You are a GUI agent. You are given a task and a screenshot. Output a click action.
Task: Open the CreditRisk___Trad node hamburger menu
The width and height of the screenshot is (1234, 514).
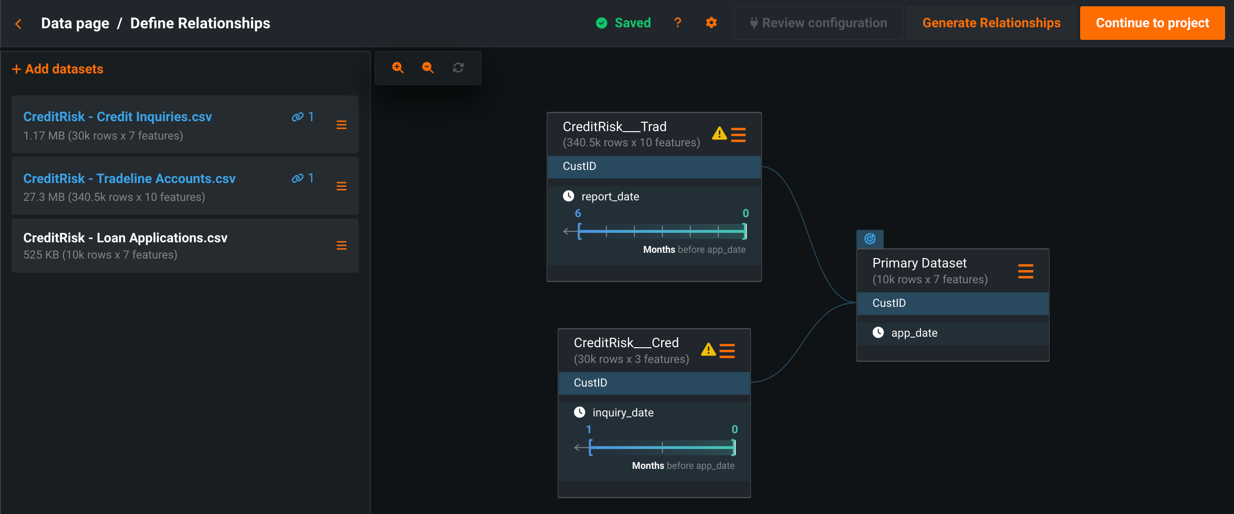click(x=738, y=135)
